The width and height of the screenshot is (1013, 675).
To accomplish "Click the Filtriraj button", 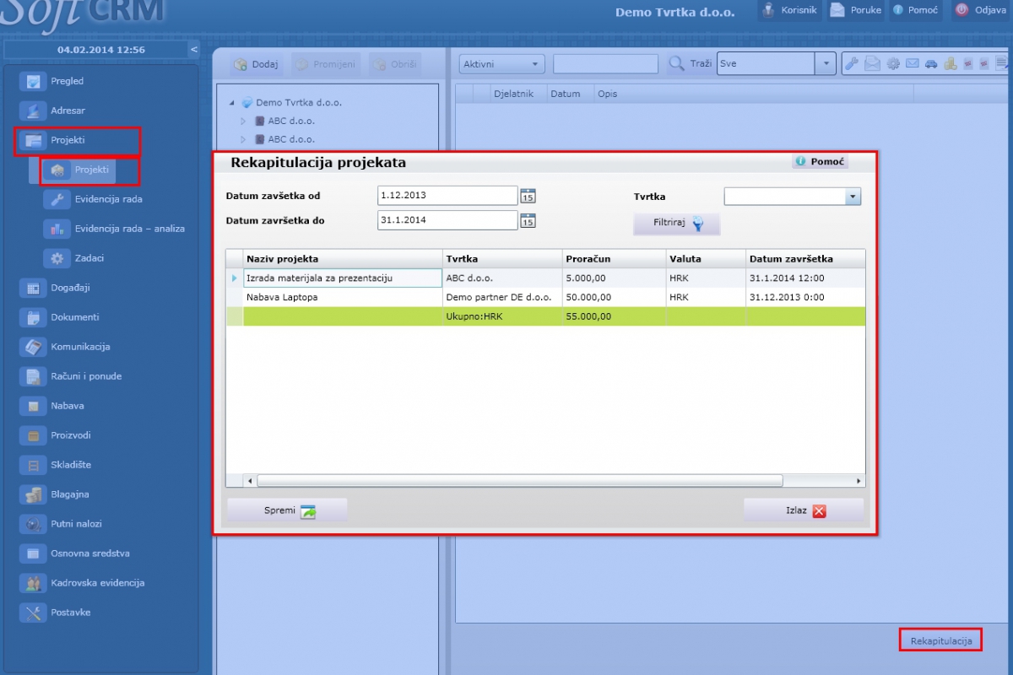I will [676, 224].
